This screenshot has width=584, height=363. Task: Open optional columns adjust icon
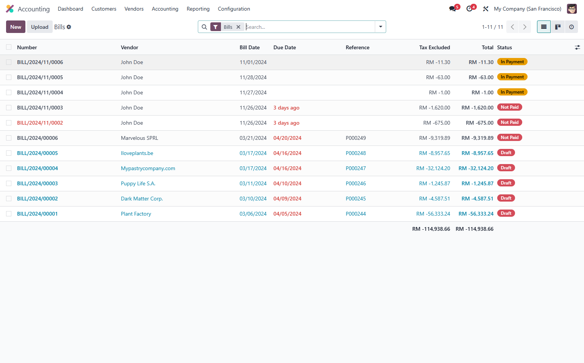pos(577,47)
